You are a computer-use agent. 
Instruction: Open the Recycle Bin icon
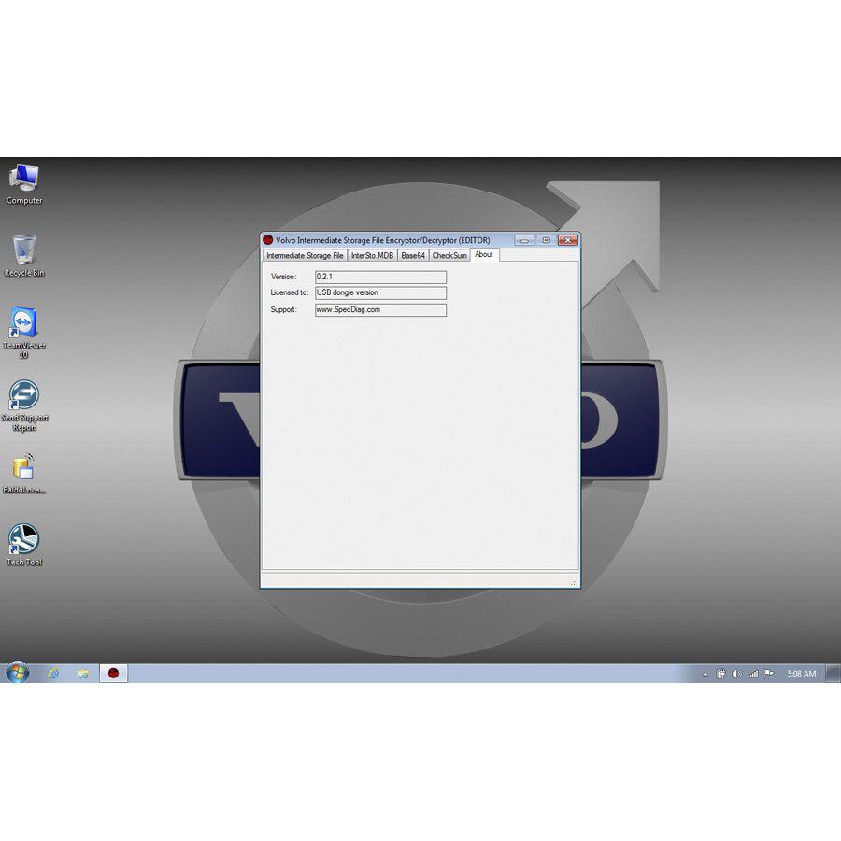point(24,256)
